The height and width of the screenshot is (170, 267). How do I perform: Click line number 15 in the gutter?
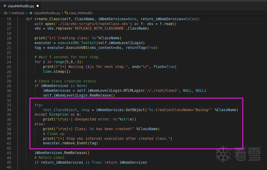9,19
